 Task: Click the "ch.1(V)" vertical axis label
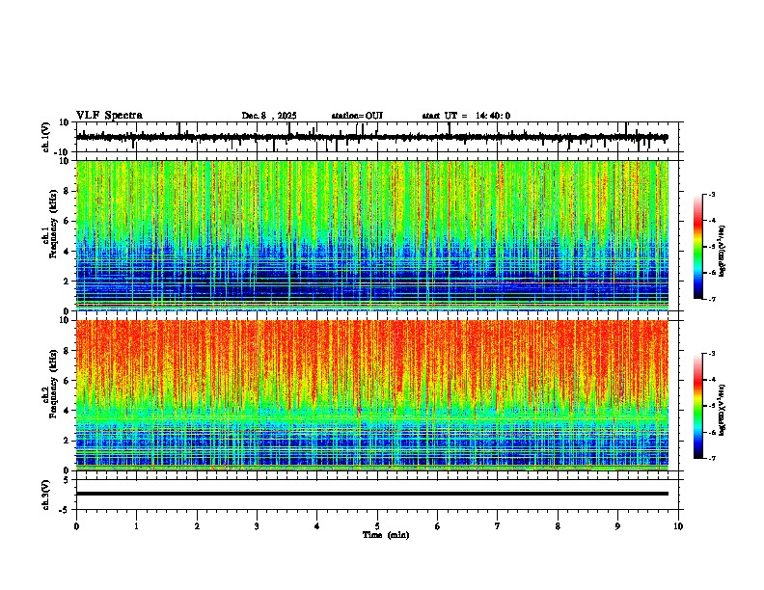[x=46, y=137]
